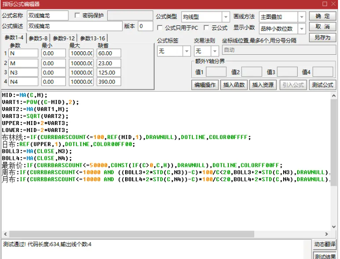Click the 坐标线位置 input showing 自动
340x259 pixels.
[279, 50]
